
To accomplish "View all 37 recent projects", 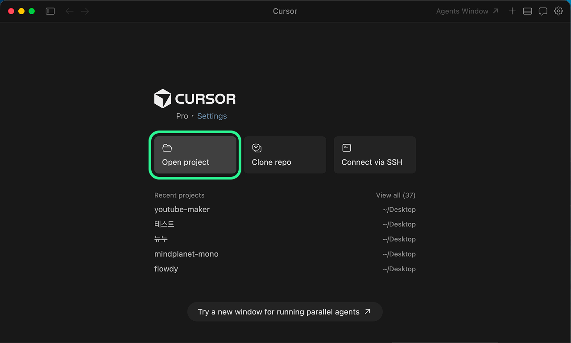I will [x=396, y=195].
